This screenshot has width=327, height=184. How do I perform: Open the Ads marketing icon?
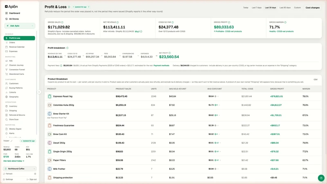7,61
